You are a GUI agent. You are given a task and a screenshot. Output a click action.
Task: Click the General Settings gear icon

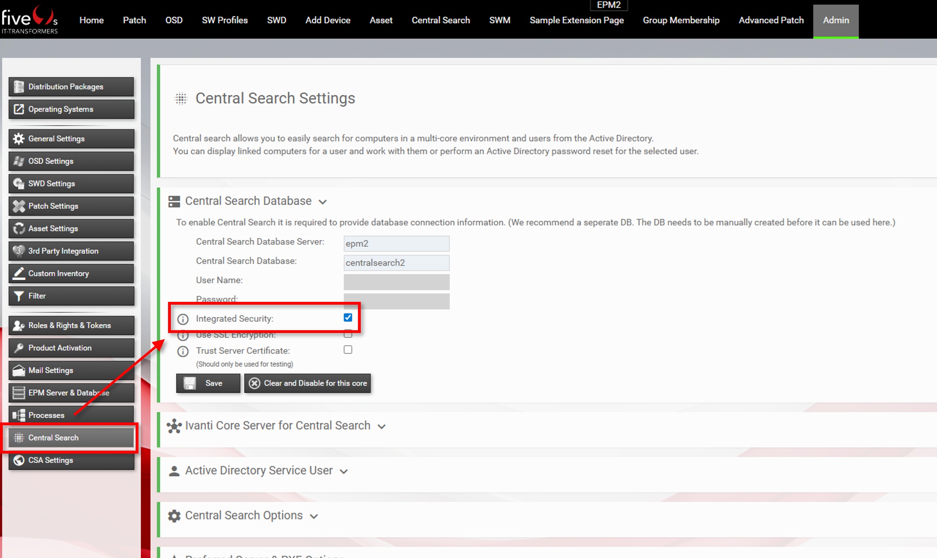(x=19, y=139)
